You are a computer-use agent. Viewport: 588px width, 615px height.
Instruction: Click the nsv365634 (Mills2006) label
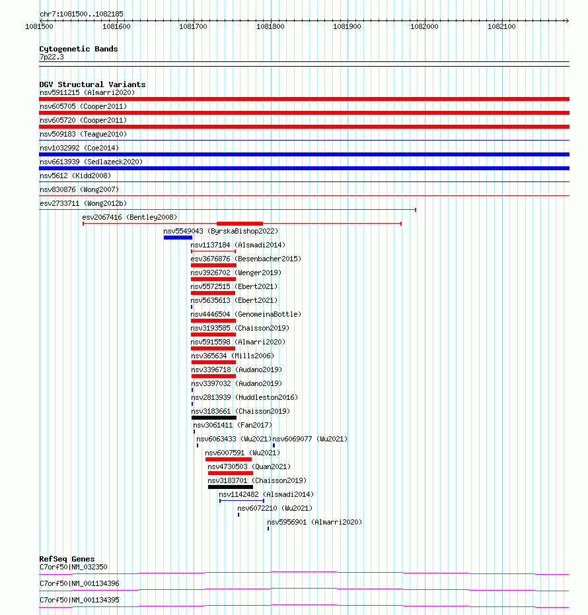tap(233, 356)
